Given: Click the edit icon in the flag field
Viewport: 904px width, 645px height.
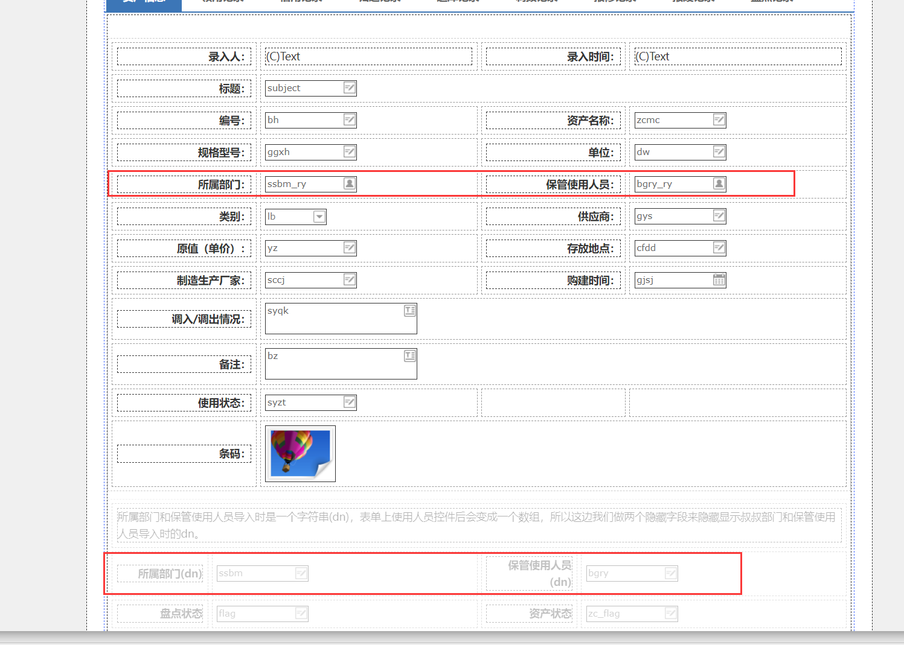Looking at the screenshot, I should point(301,614).
